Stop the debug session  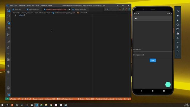[x=126, y=9]
